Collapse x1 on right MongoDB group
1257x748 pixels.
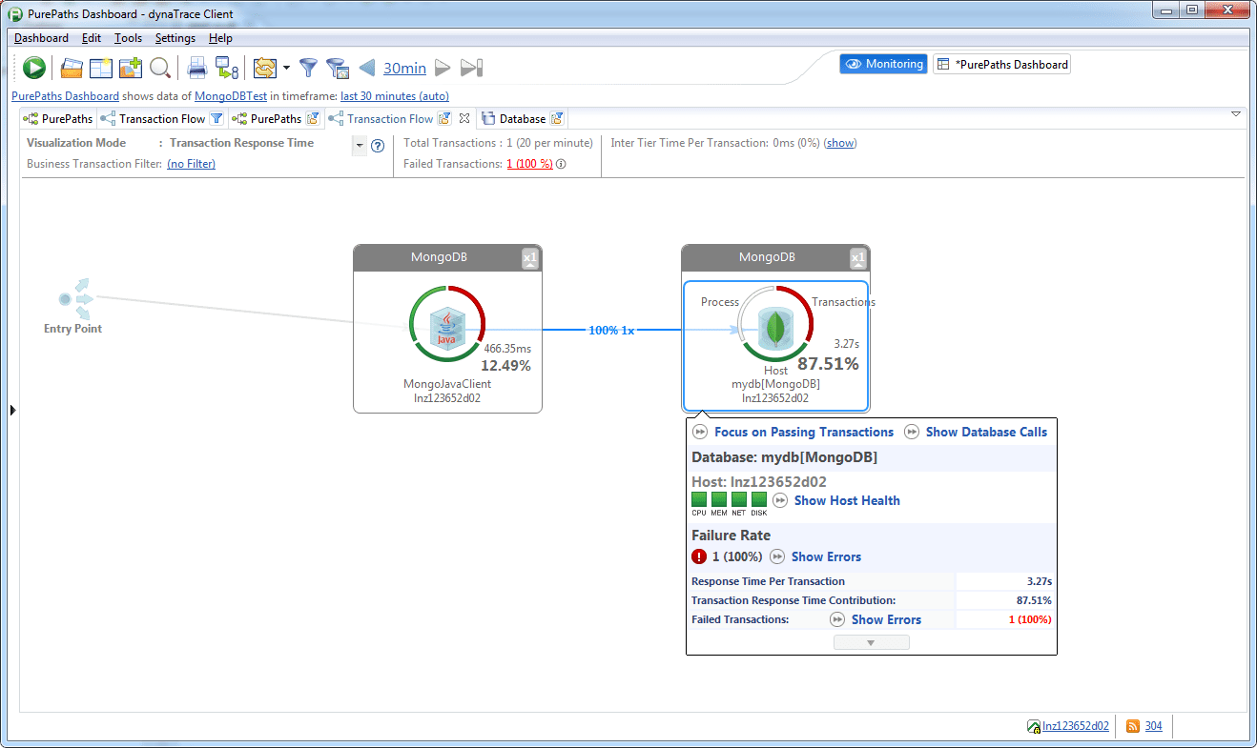(x=858, y=258)
